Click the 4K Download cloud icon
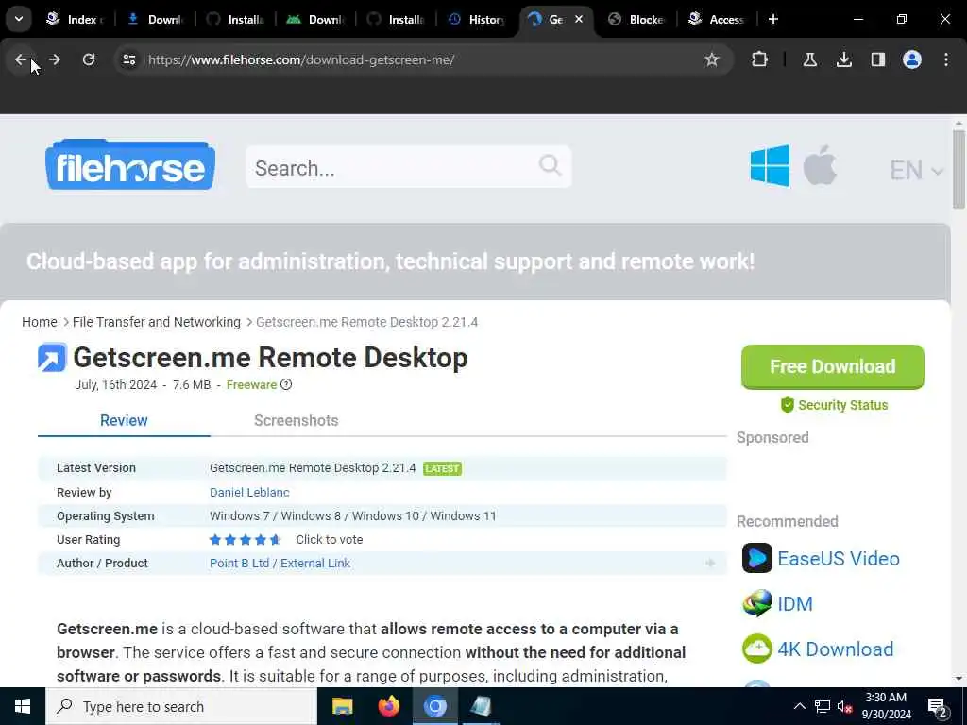The height and width of the screenshot is (725, 967). [x=756, y=649]
